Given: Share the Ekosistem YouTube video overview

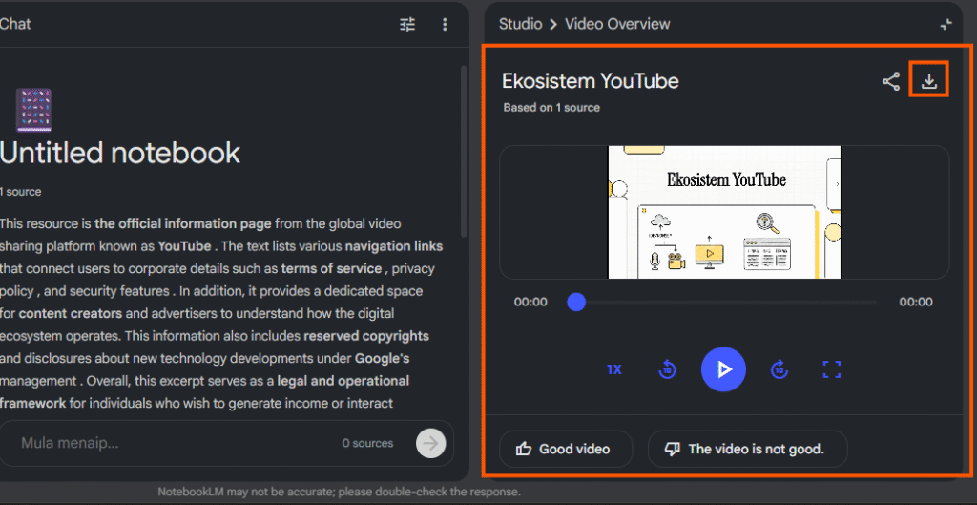Looking at the screenshot, I should [x=890, y=82].
